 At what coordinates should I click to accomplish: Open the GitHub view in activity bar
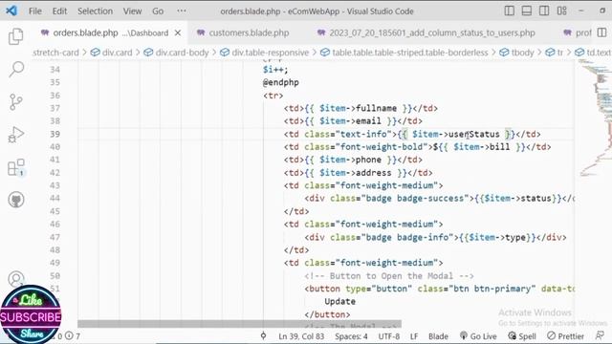[x=16, y=200]
